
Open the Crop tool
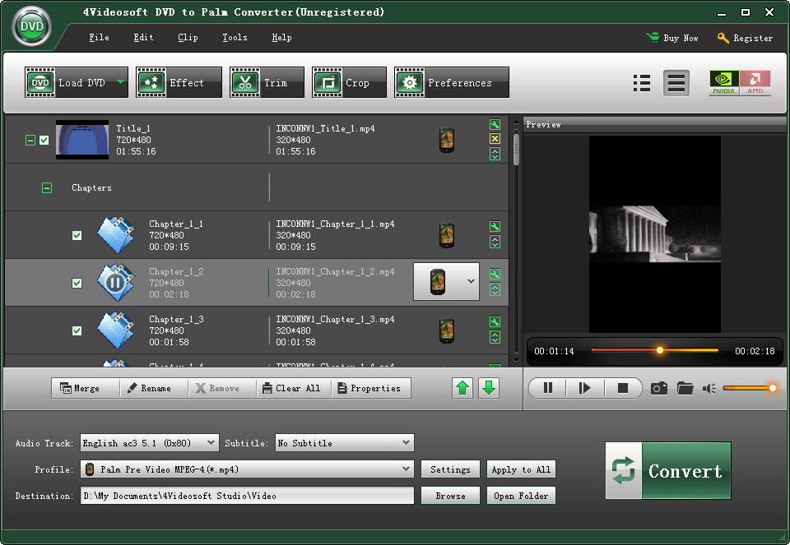click(x=349, y=82)
